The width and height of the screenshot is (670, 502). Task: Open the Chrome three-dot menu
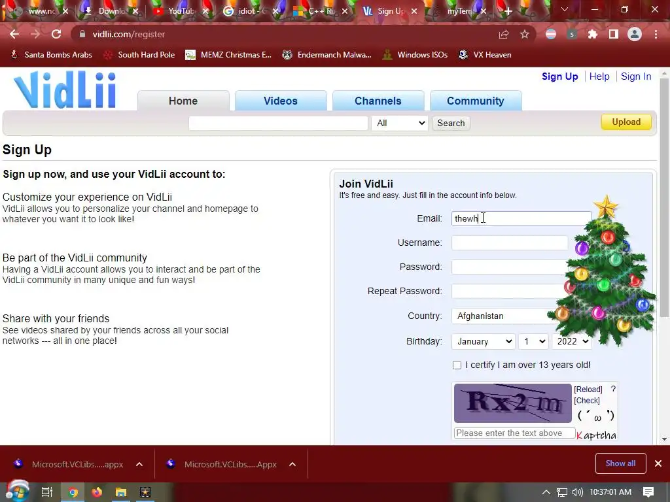point(656,34)
